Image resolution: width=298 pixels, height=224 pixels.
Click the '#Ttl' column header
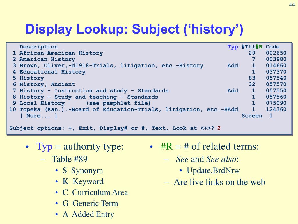click(249, 47)
